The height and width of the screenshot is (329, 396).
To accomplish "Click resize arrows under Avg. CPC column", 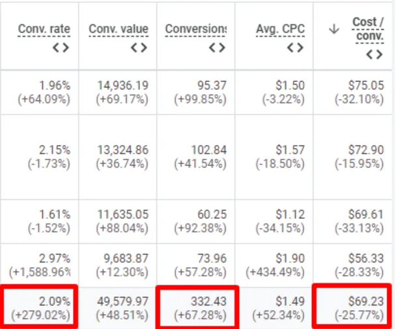I will (295, 47).
